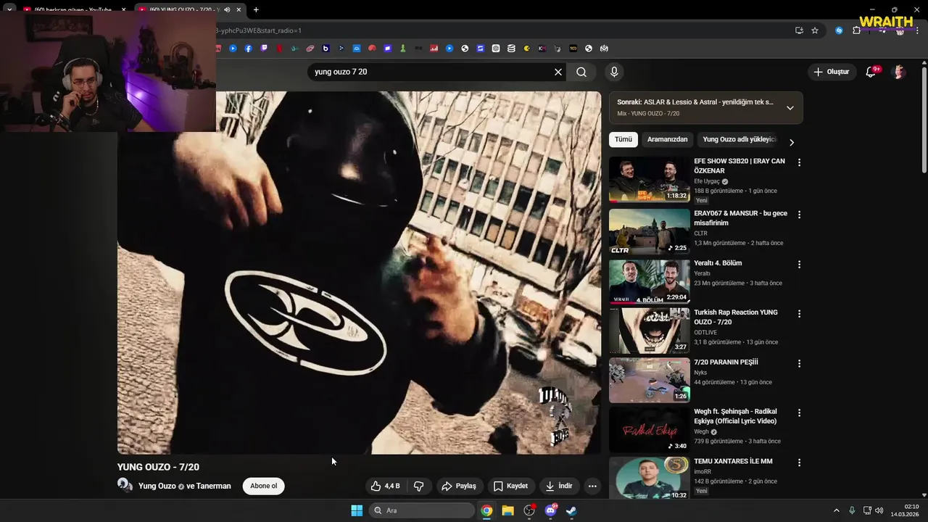Viewport: 928px width, 522px height.
Task: Install app icon in address bar
Action: point(799,30)
